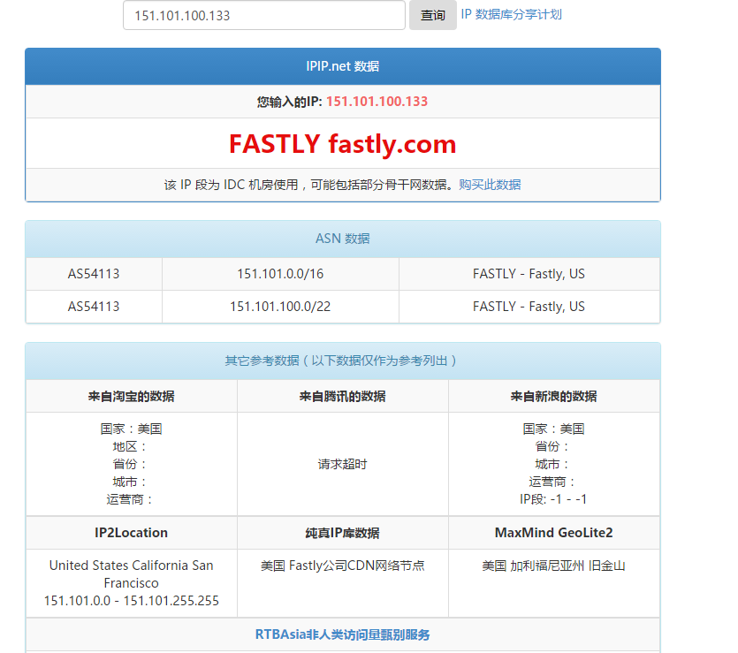Viewport: 738px width, 653px height.
Task: Click the 151.101.0.0/16 cell
Action: pos(280,274)
